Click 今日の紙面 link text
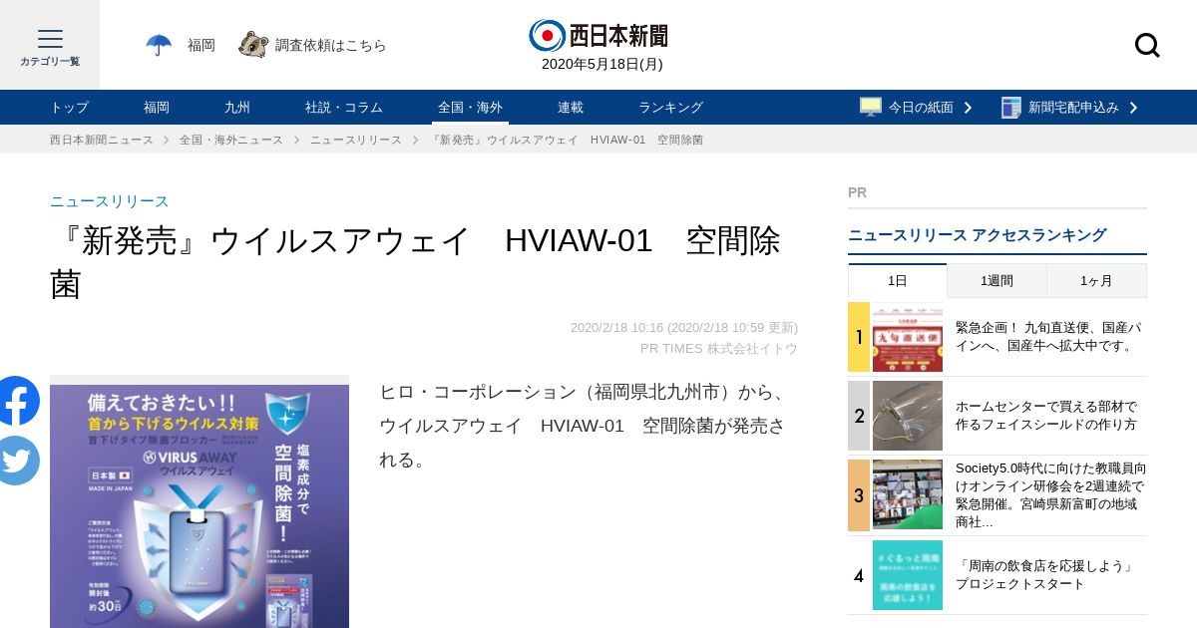1197x628 pixels. 921,108
